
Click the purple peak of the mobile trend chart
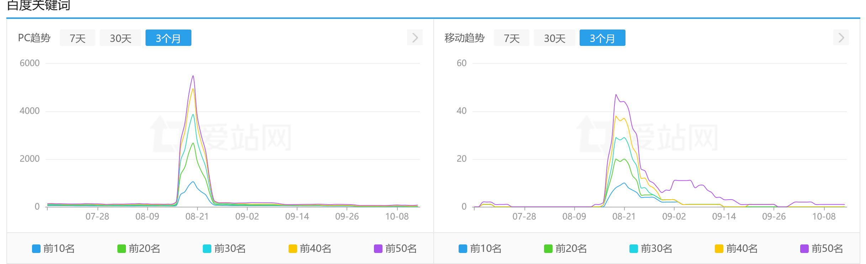(x=616, y=95)
